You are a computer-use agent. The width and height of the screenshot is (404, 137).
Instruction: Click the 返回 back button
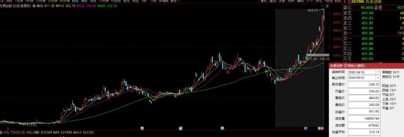click(337, 1)
